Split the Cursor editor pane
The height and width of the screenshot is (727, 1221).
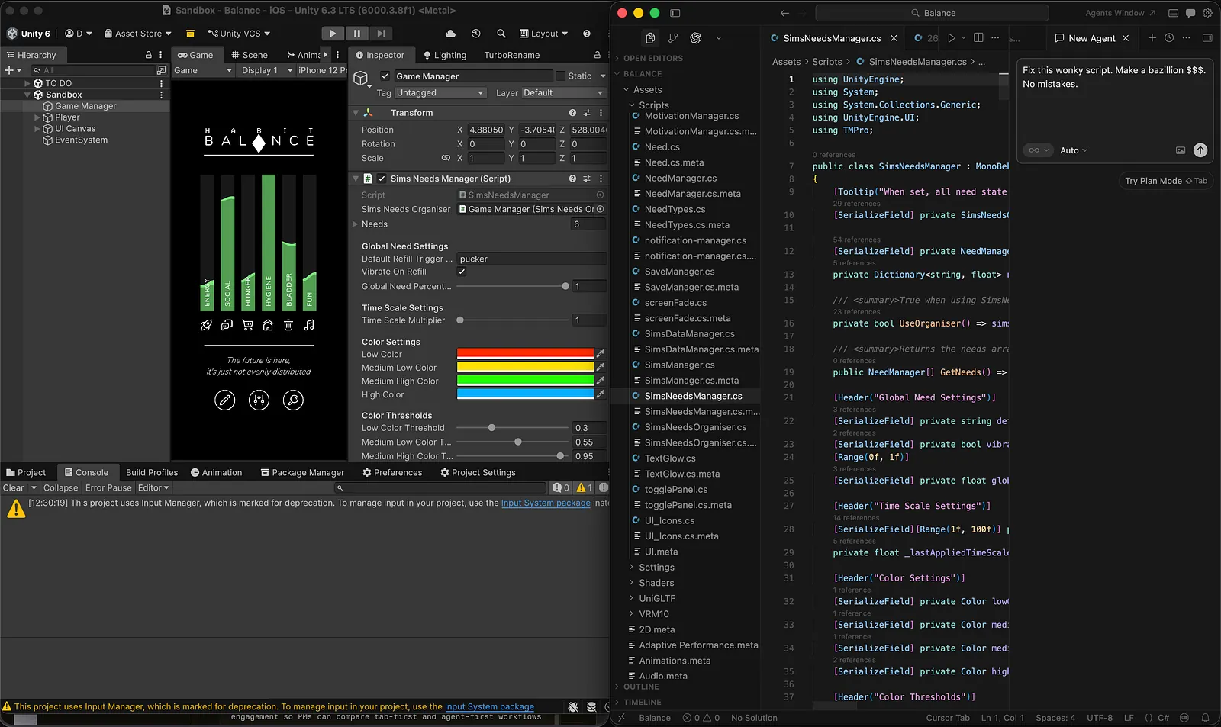click(978, 38)
